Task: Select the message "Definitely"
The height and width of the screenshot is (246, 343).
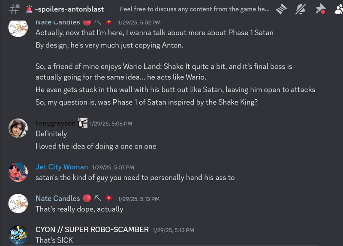Action: (x=51, y=133)
